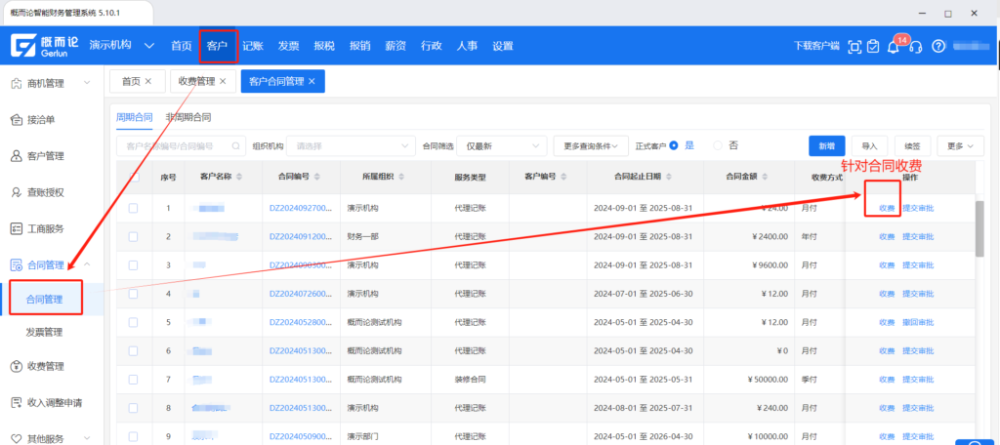Open the 下载客户端 link in header
Viewport: 1000px width, 445px height.
[816, 46]
